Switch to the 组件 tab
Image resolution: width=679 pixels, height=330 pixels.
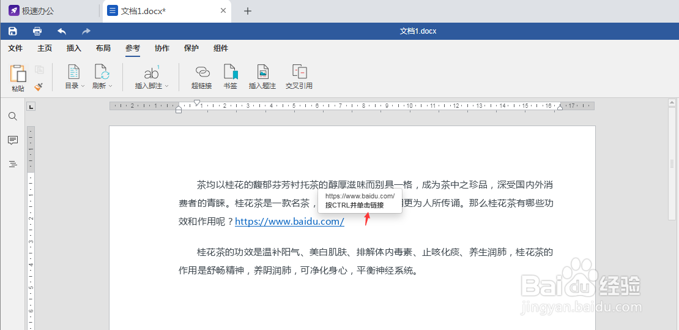click(x=221, y=48)
